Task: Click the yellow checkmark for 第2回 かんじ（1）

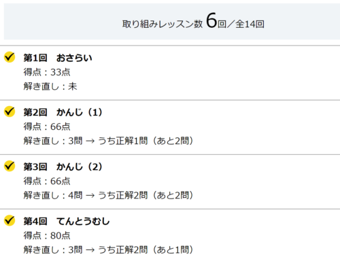Action: click(x=10, y=111)
